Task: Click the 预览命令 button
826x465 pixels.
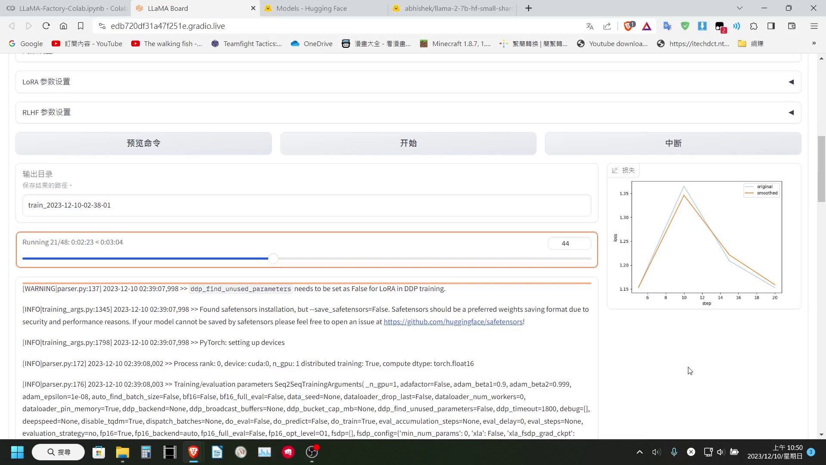Action: 144,143
